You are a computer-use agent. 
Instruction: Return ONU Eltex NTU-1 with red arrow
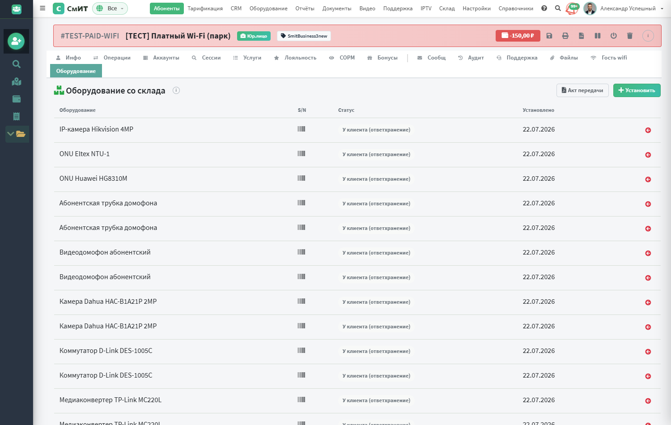648,155
